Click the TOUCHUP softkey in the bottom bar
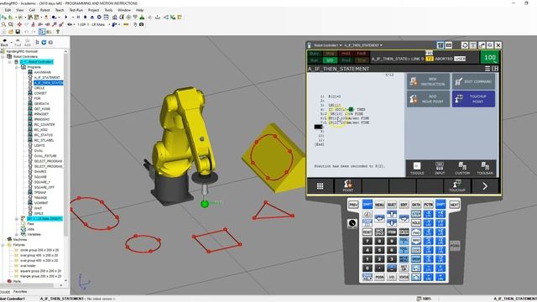The width and height of the screenshot is (537, 302). (457, 186)
